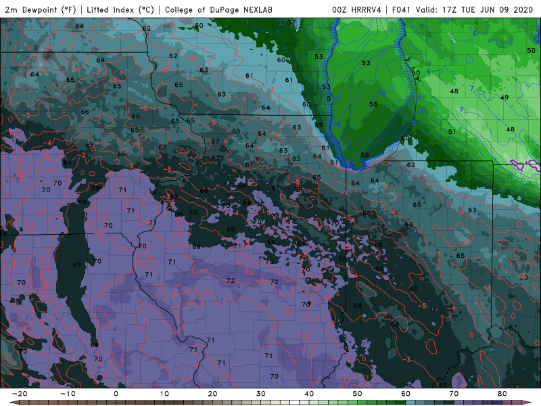Click the "2m Dewpoint (°F)" title text
This screenshot has height=406, width=541.
coord(40,9)
